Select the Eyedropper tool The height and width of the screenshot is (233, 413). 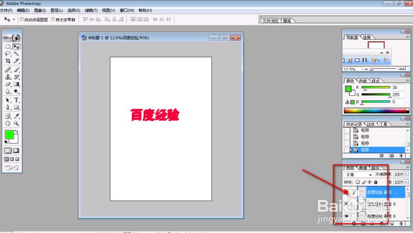pyautogui.click(x=17, y=116)
